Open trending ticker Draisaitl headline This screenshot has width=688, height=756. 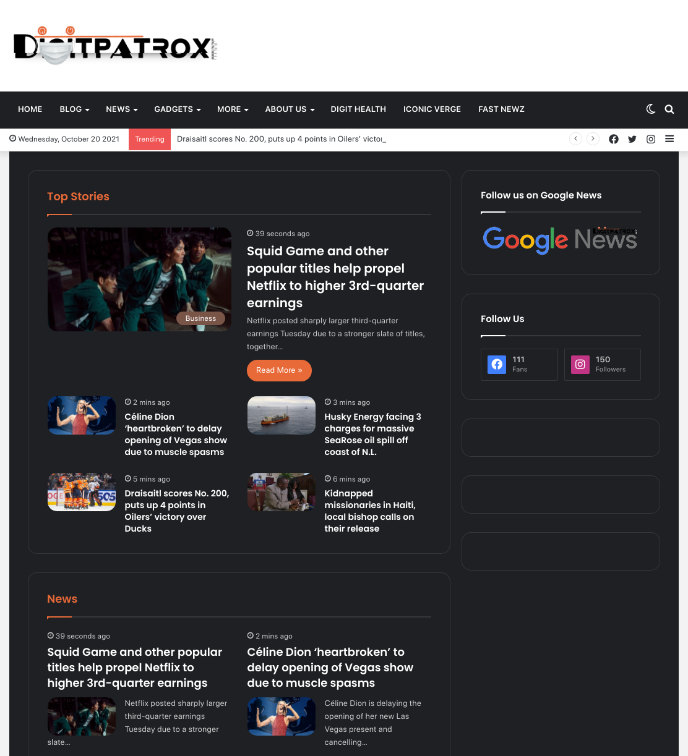(280, 139)
